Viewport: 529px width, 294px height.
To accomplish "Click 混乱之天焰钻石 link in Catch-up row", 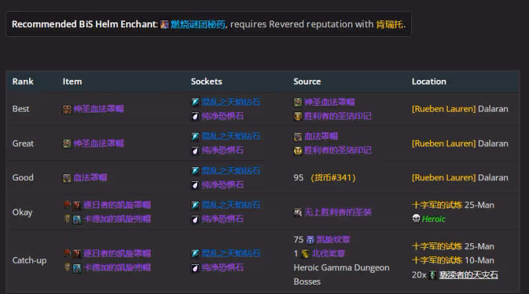I will coord(231,253).
